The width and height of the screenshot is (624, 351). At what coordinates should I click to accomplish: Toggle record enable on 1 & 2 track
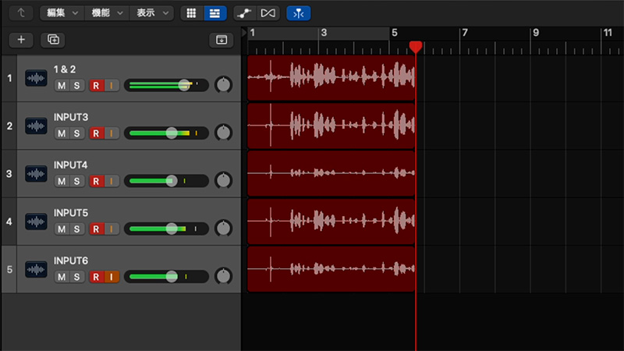click(96, 86)
